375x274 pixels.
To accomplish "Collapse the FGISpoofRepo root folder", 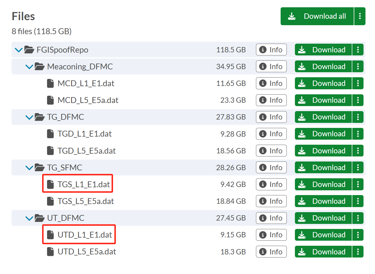I will 18,50.
